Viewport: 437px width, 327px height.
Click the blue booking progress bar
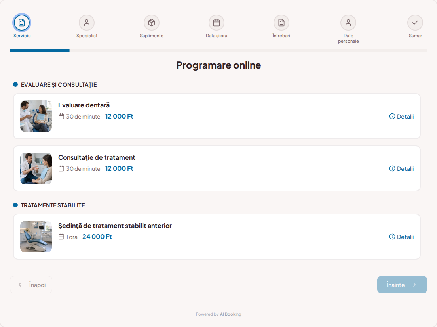40,50
